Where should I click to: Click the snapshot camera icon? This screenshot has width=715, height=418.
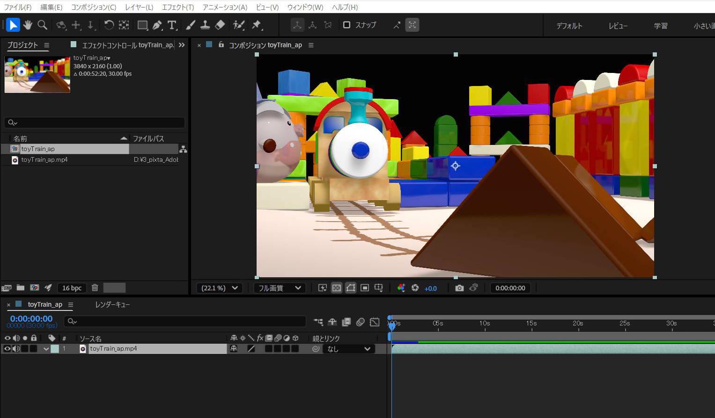tap(459, 288)
